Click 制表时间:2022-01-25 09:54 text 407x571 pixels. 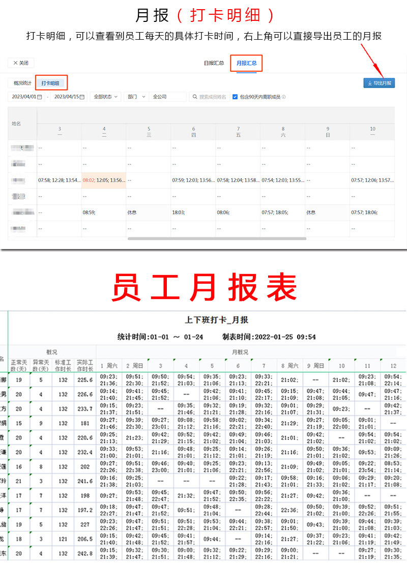(269, 337)
